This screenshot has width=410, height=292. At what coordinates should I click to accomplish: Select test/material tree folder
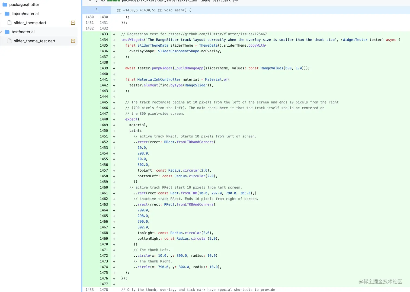tap(23, 32)
